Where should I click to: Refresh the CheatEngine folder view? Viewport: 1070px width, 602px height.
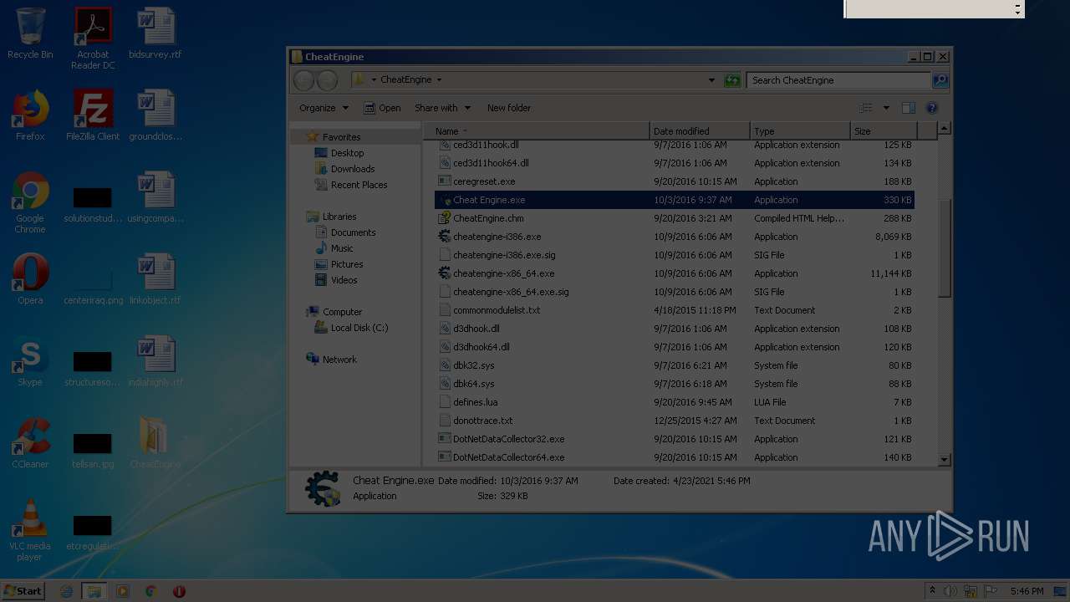click(732, 80)
